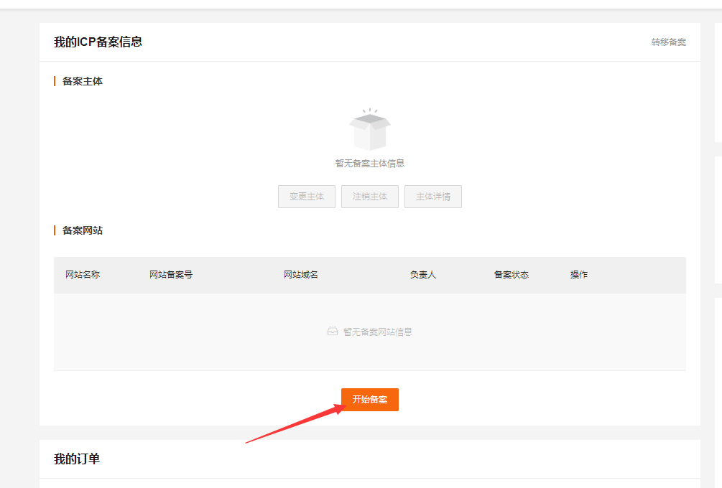
Task: Click the 暂无备案网站信息 placeholder text
Action: click(x=378, y=332)
